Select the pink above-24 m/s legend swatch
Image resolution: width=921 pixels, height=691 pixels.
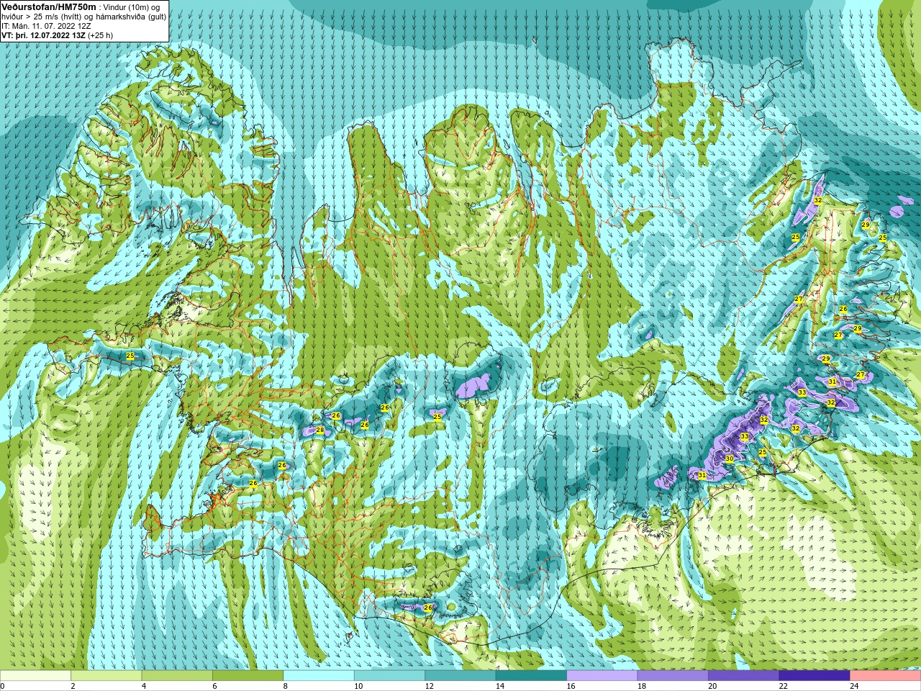(x=886, y=676)
